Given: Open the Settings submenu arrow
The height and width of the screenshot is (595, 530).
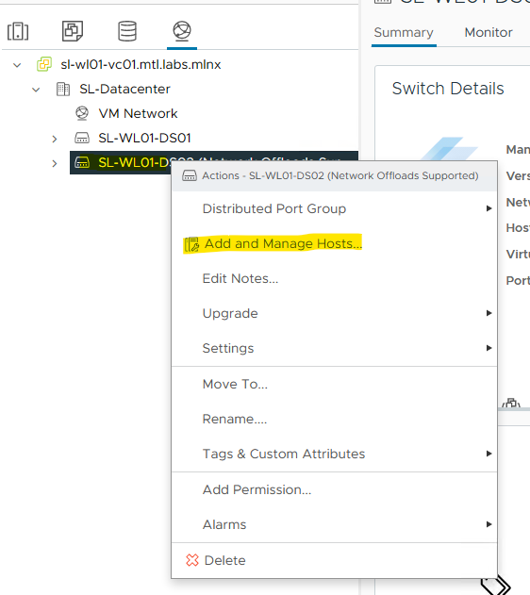Looking at the screenshot, I should click(x=489, y=348).
